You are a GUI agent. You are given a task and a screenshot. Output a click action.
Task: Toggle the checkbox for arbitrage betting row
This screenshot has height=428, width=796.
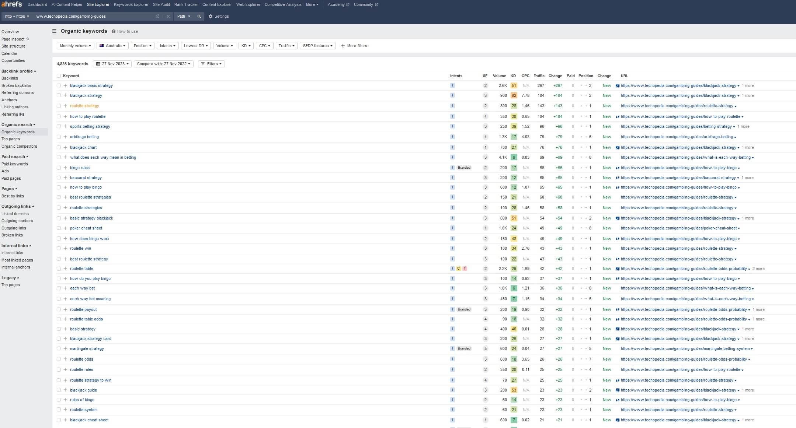[x=58, y=137]
